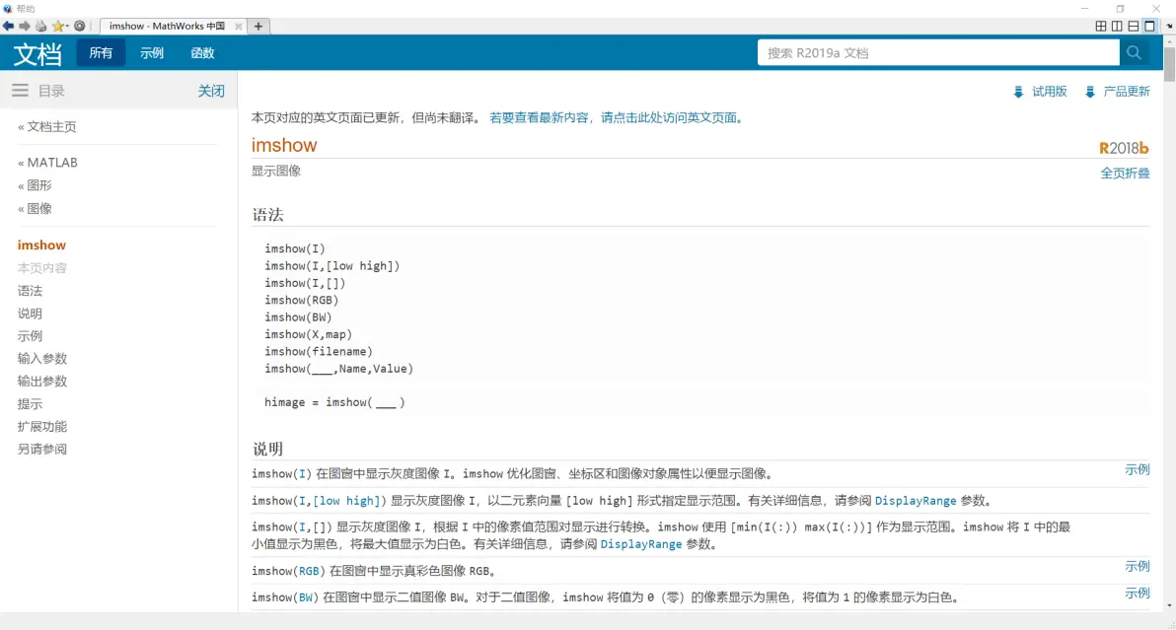Go back with the blue back arrow
The image size is (1176, 630).
tap(8, 27)
